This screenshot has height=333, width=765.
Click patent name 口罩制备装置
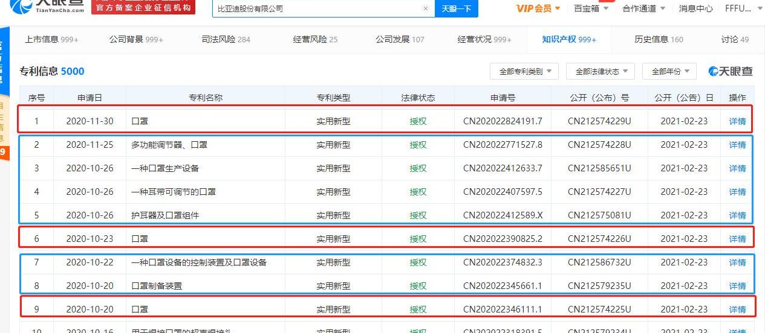coord(157,286)
